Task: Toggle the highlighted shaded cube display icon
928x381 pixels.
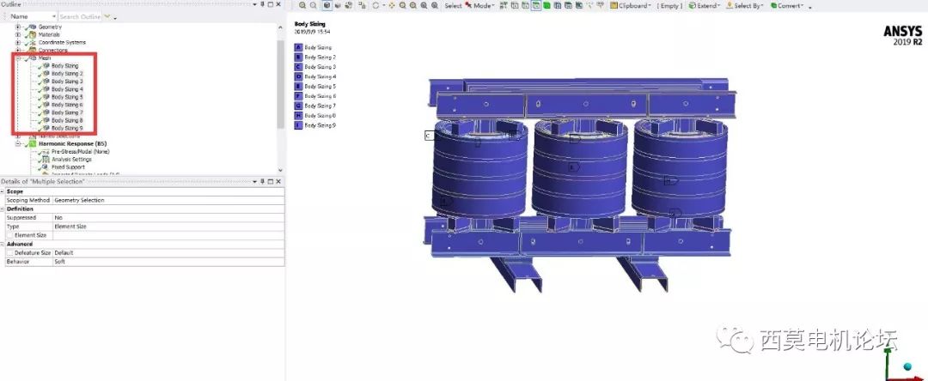Action: click(x=327, y=5)
